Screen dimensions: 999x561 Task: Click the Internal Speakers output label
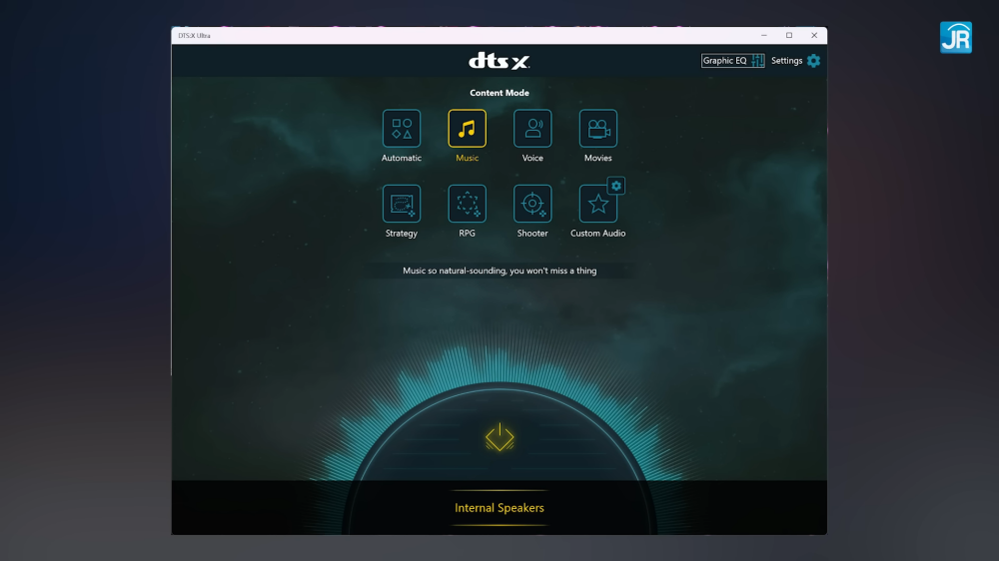[499, 507]
